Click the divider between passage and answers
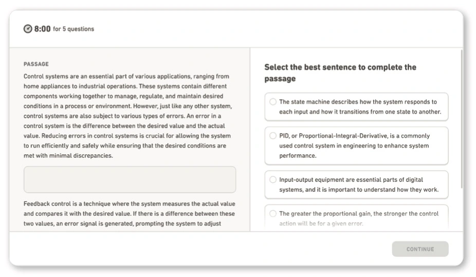This screenshot has width=476, height=277. click(x=250, y=139)
